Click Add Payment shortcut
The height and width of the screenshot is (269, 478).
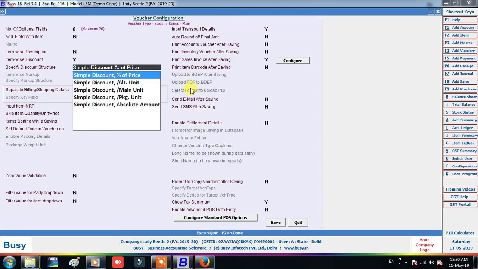pos(460,58)
